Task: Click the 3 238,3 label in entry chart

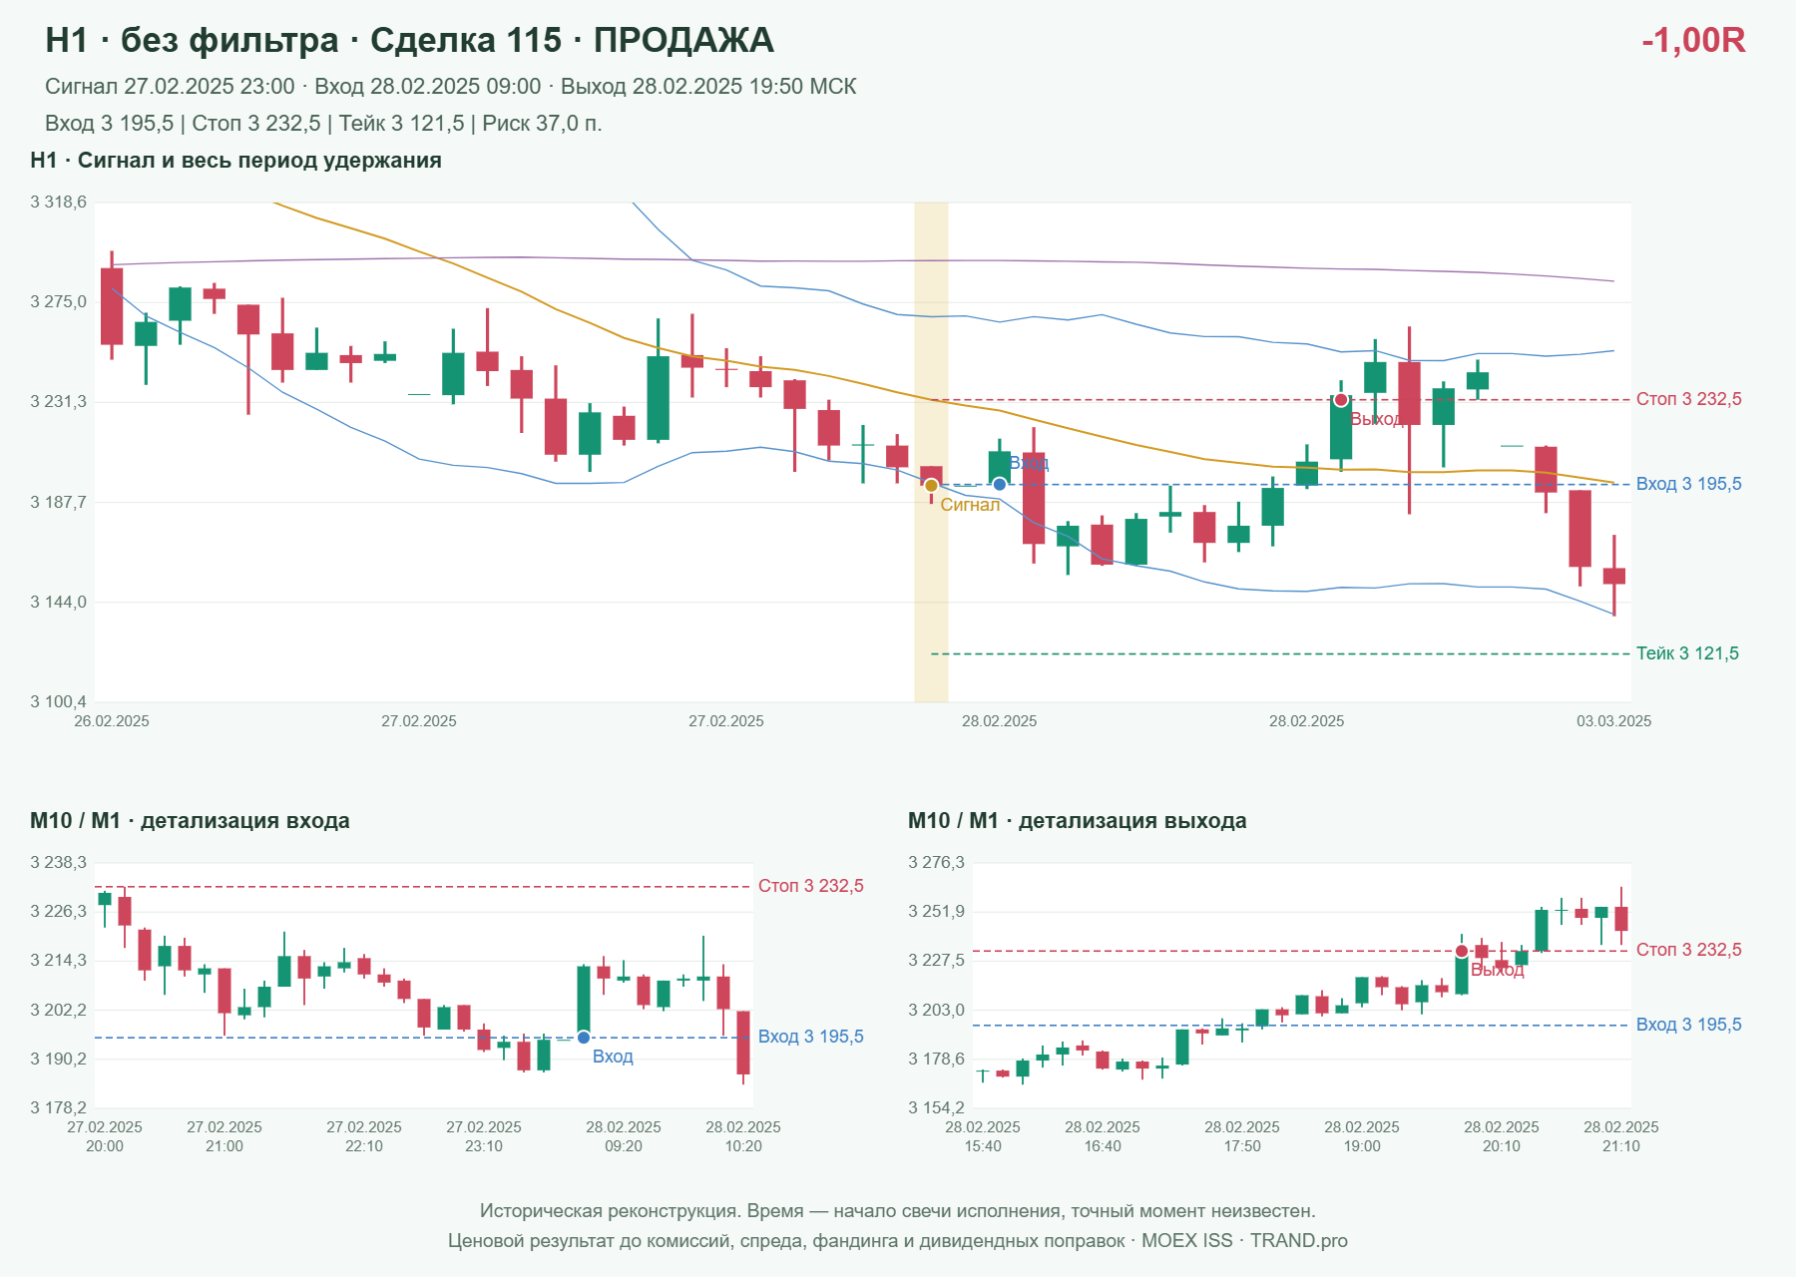Action: point(59,863)
